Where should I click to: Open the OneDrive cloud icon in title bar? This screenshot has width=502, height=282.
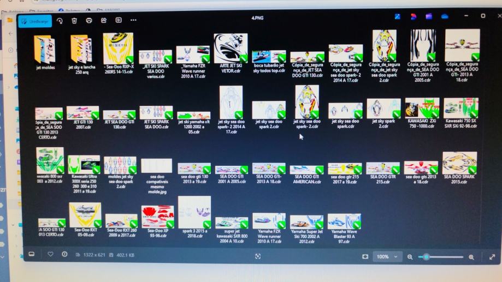pyautogui.click(x=445, y=16)
